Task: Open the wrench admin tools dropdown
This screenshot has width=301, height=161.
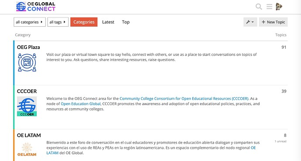Action: tap(250, 22)
